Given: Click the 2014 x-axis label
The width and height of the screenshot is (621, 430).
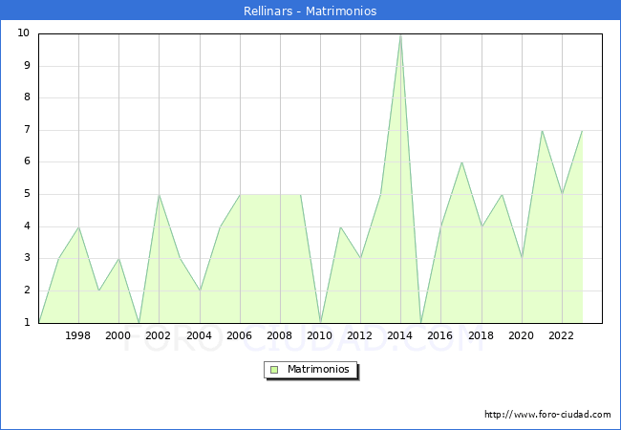Looking at the screenshot, I should point(400,335).
